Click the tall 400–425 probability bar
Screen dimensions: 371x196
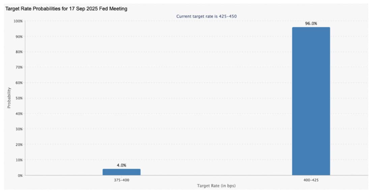pos(311,101)
